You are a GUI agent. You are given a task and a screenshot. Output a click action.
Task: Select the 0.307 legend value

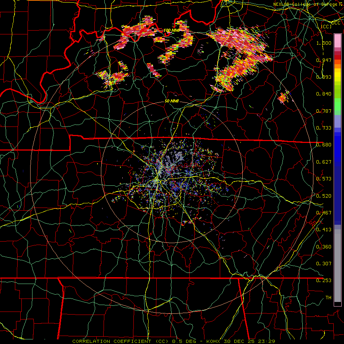pos(324,263)
